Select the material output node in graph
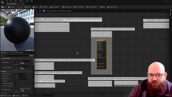The image size is (172, 97). (x=102, y=54)
